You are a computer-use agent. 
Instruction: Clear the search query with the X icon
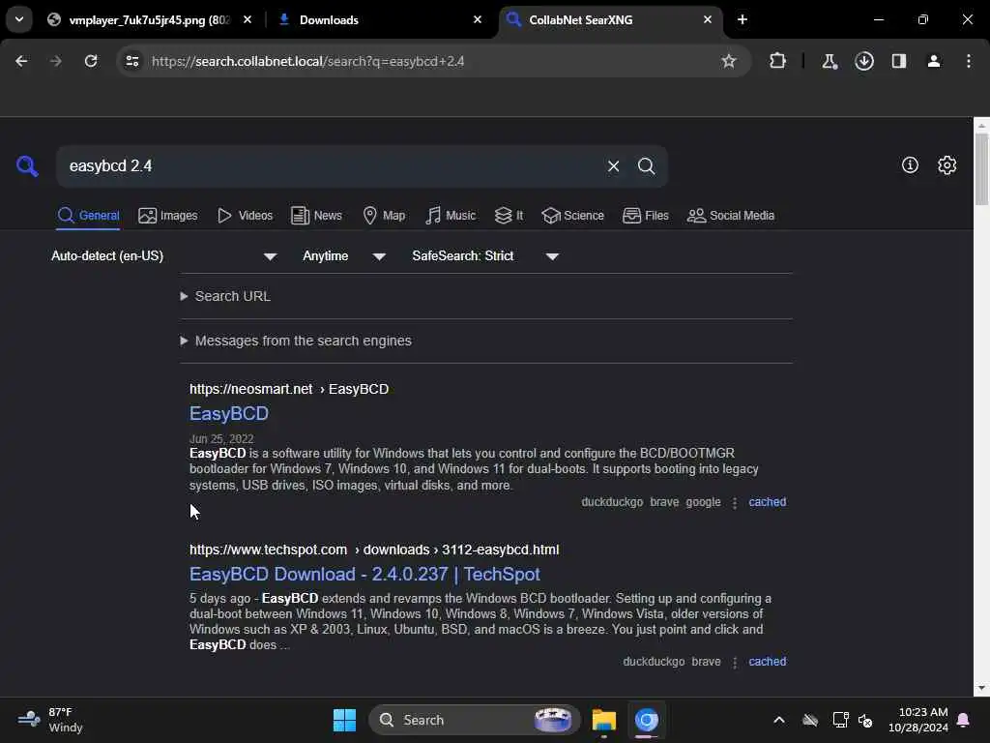(613, 166)
